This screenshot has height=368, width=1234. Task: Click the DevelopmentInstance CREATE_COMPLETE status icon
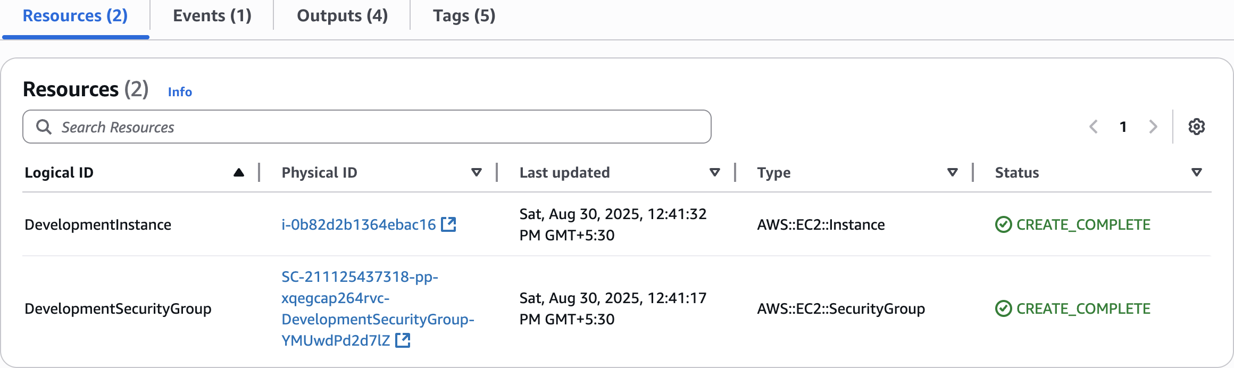(1003, 224)
